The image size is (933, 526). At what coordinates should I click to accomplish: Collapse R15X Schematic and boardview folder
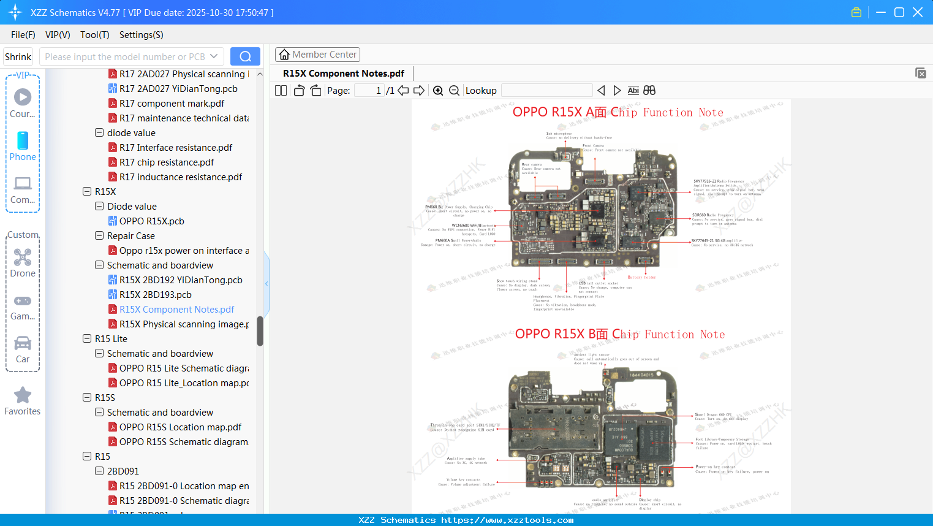[x=99, y=265]
